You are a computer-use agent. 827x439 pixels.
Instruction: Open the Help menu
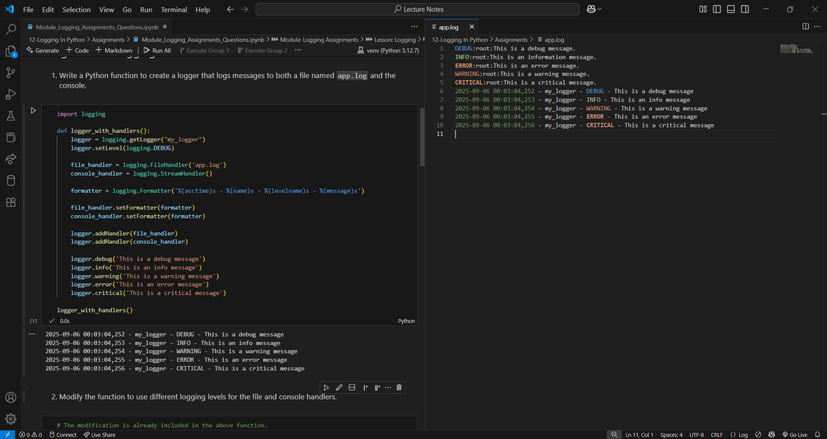pyautogui.click(x=203, y=10)
